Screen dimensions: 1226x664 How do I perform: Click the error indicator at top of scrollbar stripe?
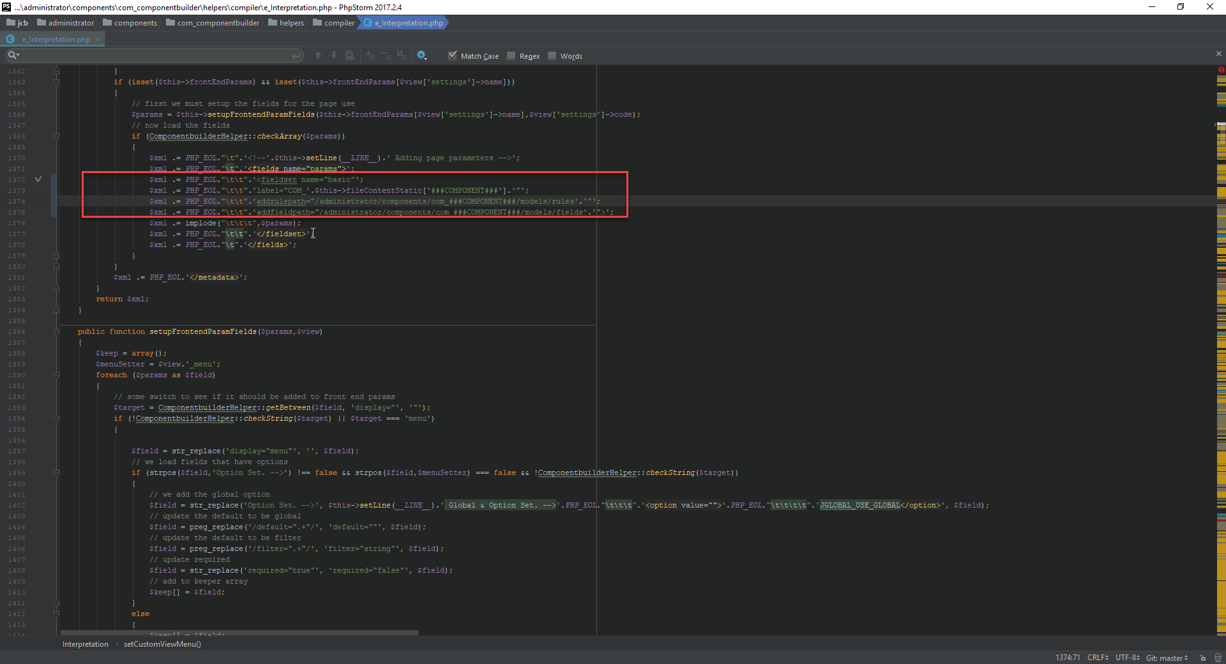[1221, 70]
